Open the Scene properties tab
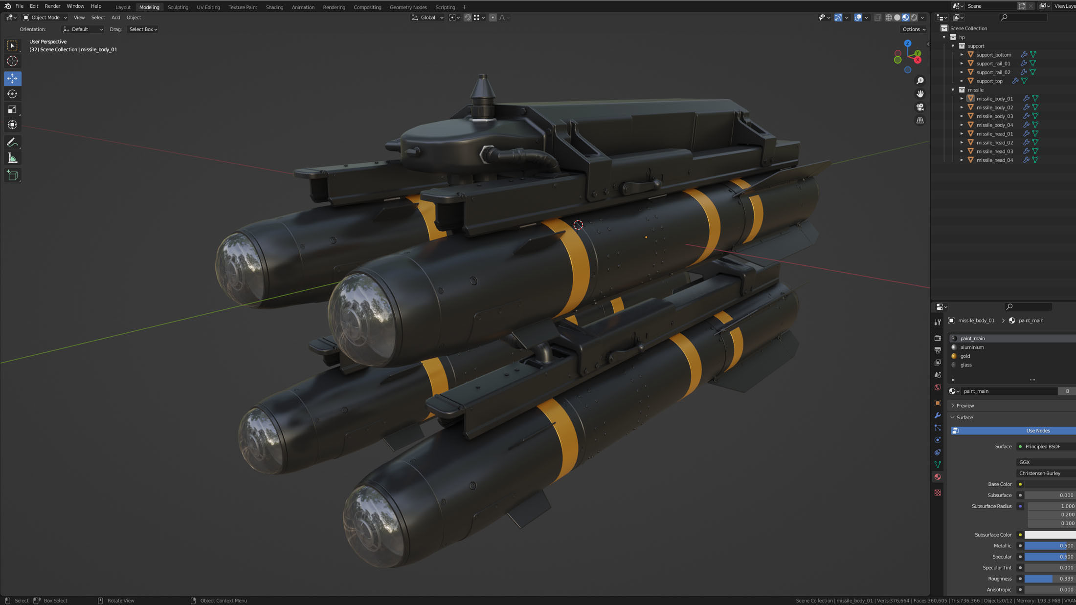The image size is (1076, 605). tap(938, 375)
